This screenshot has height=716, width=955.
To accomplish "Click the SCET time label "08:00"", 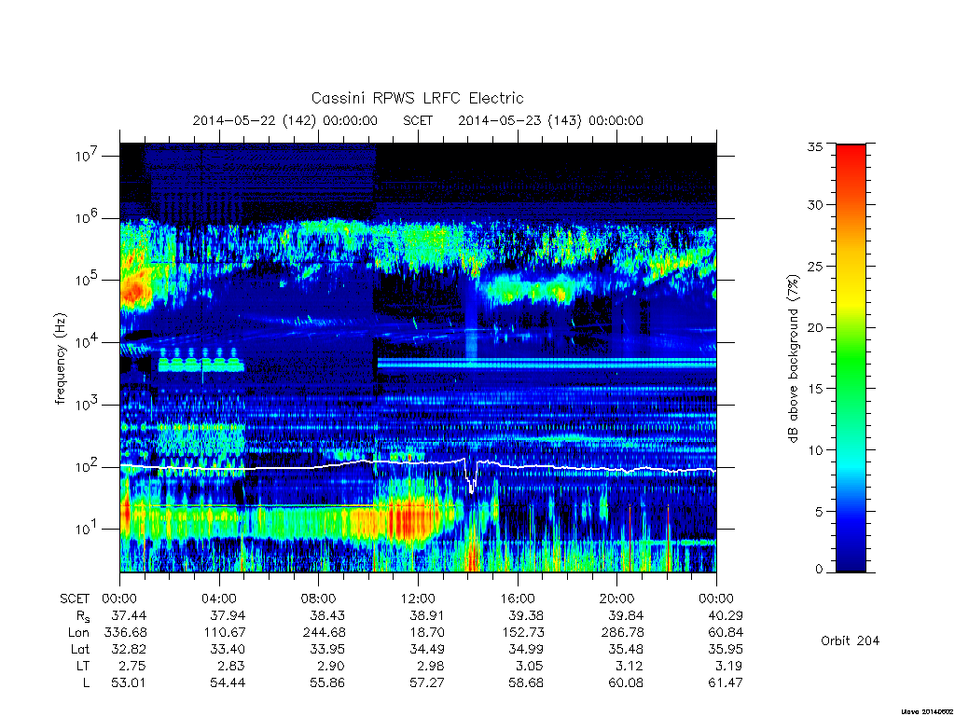I will [319, 599].
